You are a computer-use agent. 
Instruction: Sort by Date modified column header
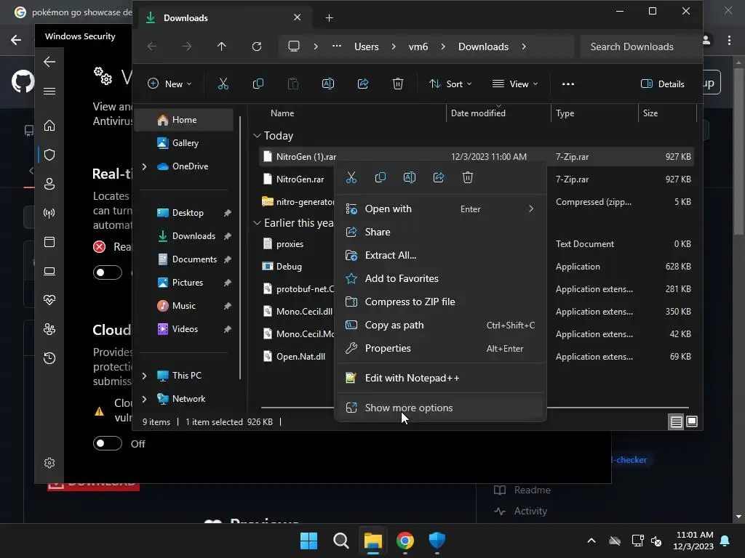(498, 113)
